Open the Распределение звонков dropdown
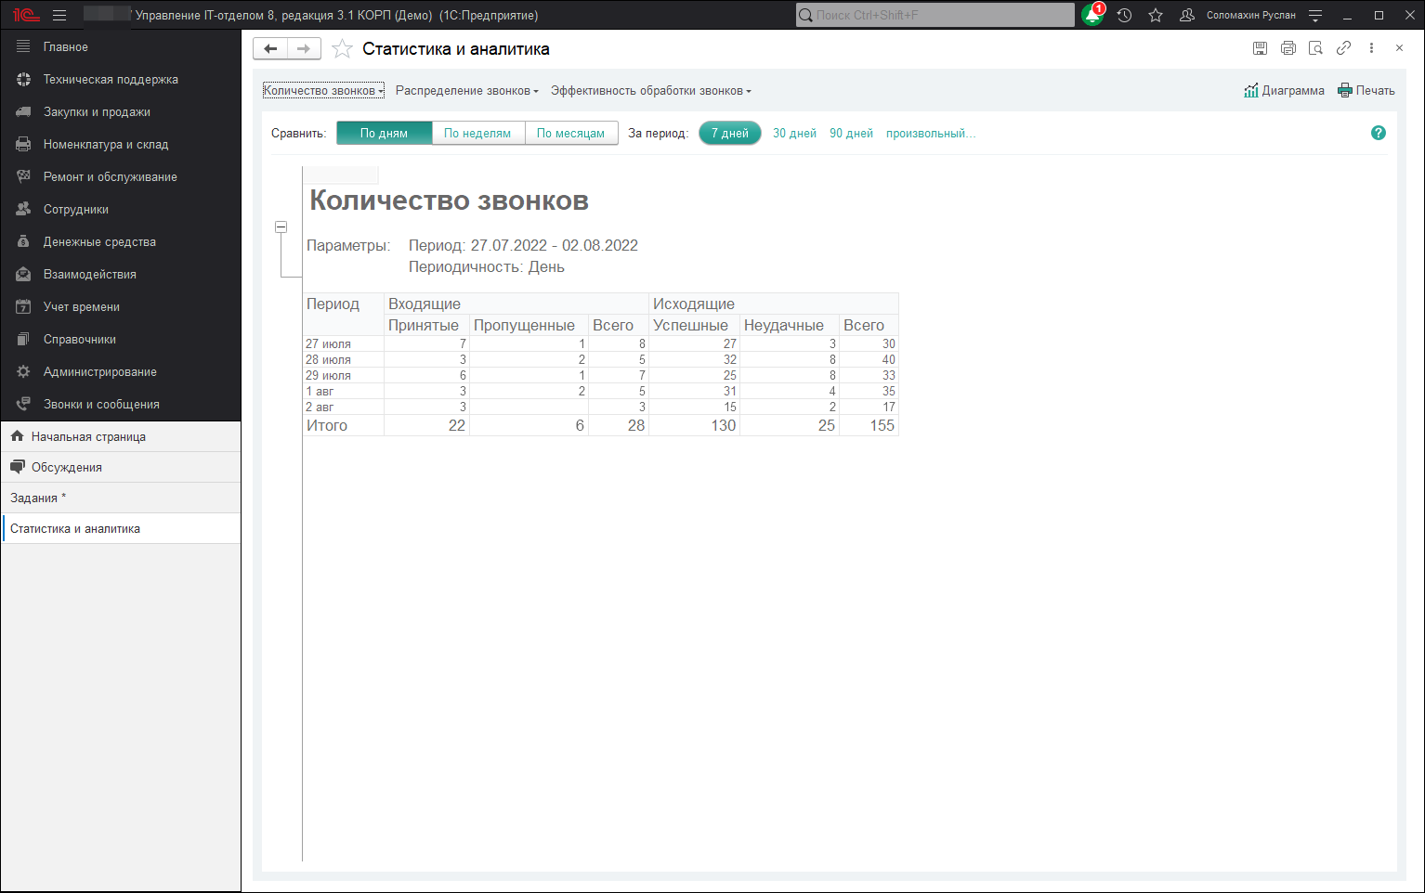Viewport: 1425px width, 893px height. 465,90
